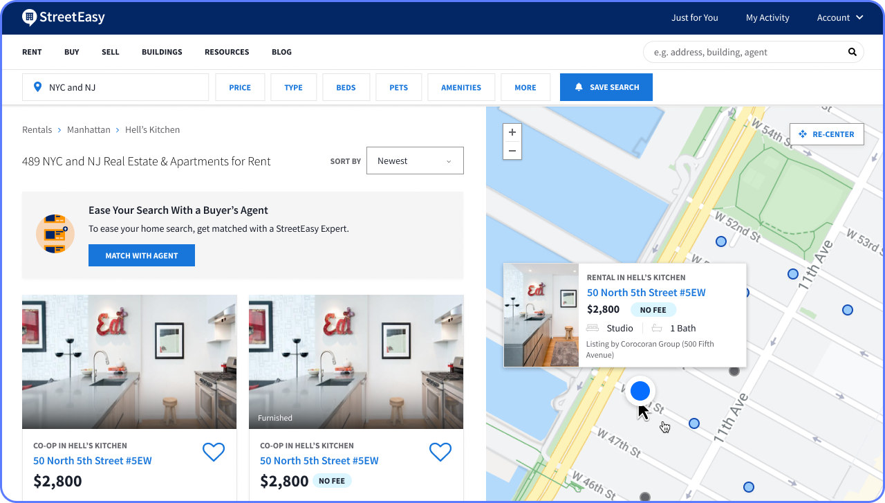Open the BUY menu
Screen dimensions: 885x503
[x=72, y=52]
